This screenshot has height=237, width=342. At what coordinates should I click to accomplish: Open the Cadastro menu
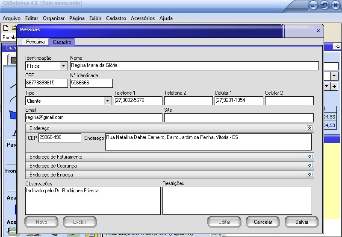(116, 18)
